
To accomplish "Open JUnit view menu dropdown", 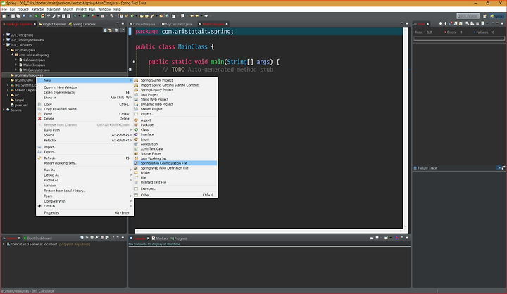I will tap(493, 23).
